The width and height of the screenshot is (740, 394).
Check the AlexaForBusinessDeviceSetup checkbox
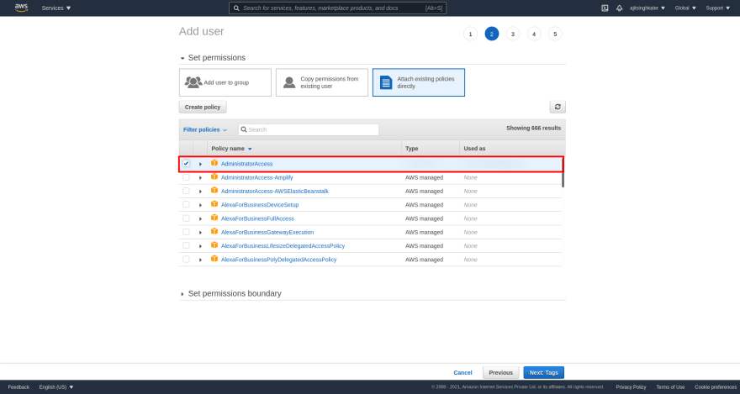[186, 204]
